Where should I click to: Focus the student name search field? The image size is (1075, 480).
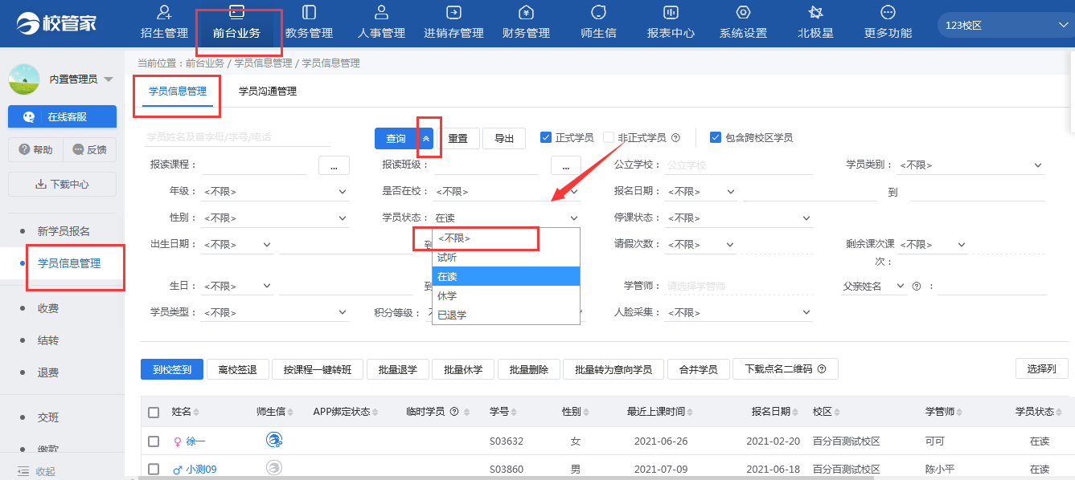tap(238, 137)
